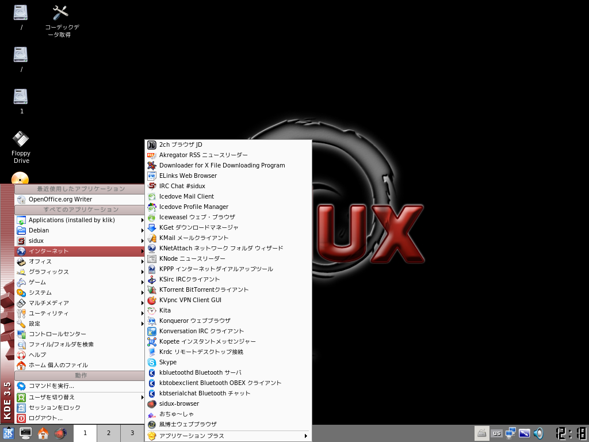Click the KGet download manager icon

(x=152, y=227)
